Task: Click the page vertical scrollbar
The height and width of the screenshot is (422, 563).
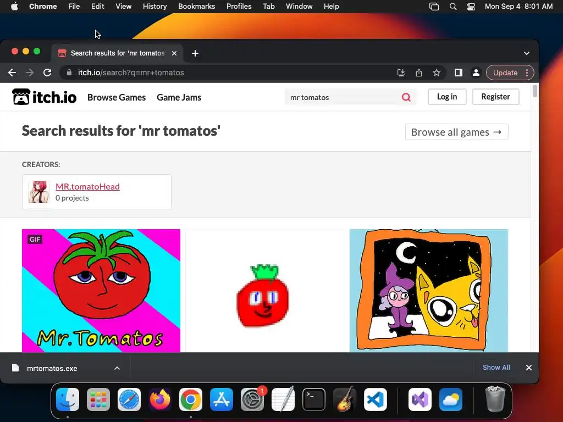Action: click(x=534, y=91)
